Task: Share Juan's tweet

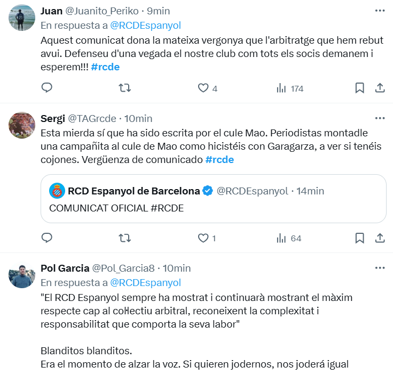Action: pyautogui.click(x=380, y=88)
